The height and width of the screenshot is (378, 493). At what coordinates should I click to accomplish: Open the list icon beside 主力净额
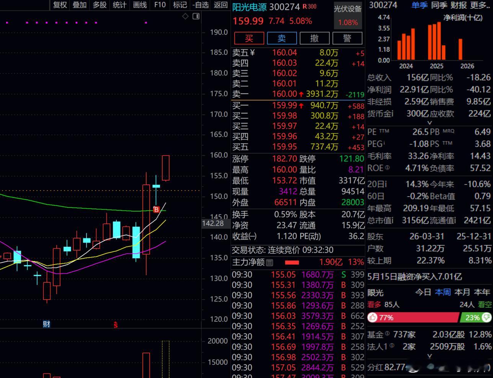(269, 262)
